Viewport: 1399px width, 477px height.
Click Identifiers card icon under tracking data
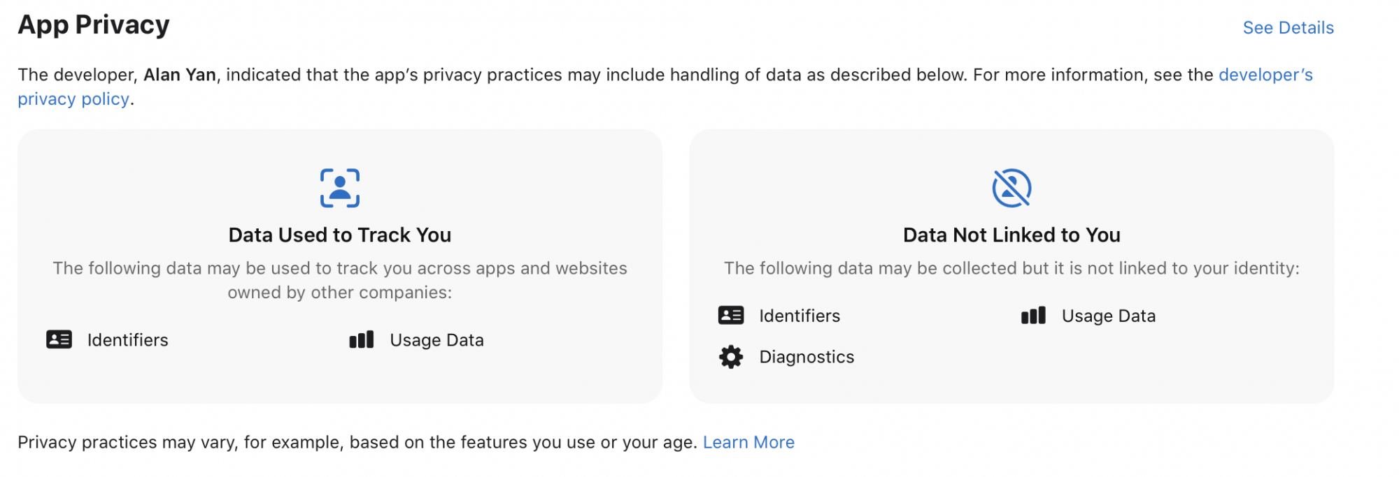[x=59, y=339]
